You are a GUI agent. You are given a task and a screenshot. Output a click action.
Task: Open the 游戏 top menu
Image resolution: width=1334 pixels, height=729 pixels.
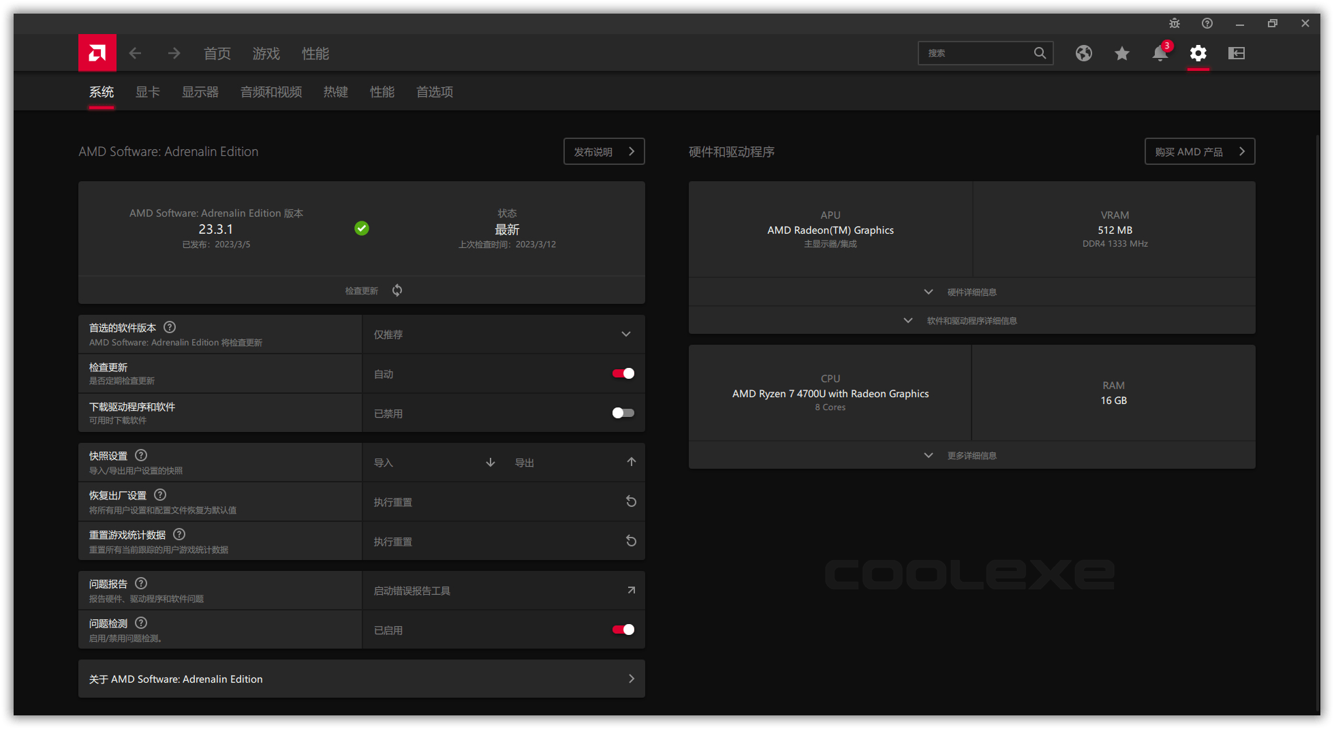point(266,53)
